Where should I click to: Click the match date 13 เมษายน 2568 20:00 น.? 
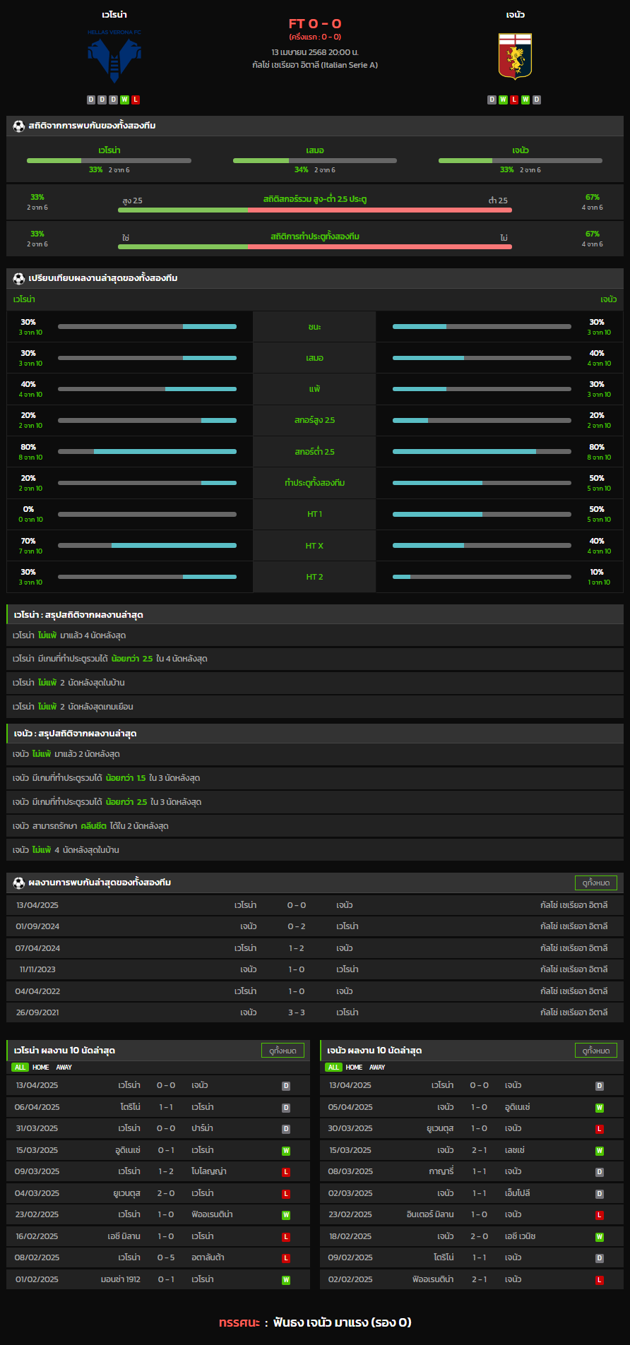point(315,52)
